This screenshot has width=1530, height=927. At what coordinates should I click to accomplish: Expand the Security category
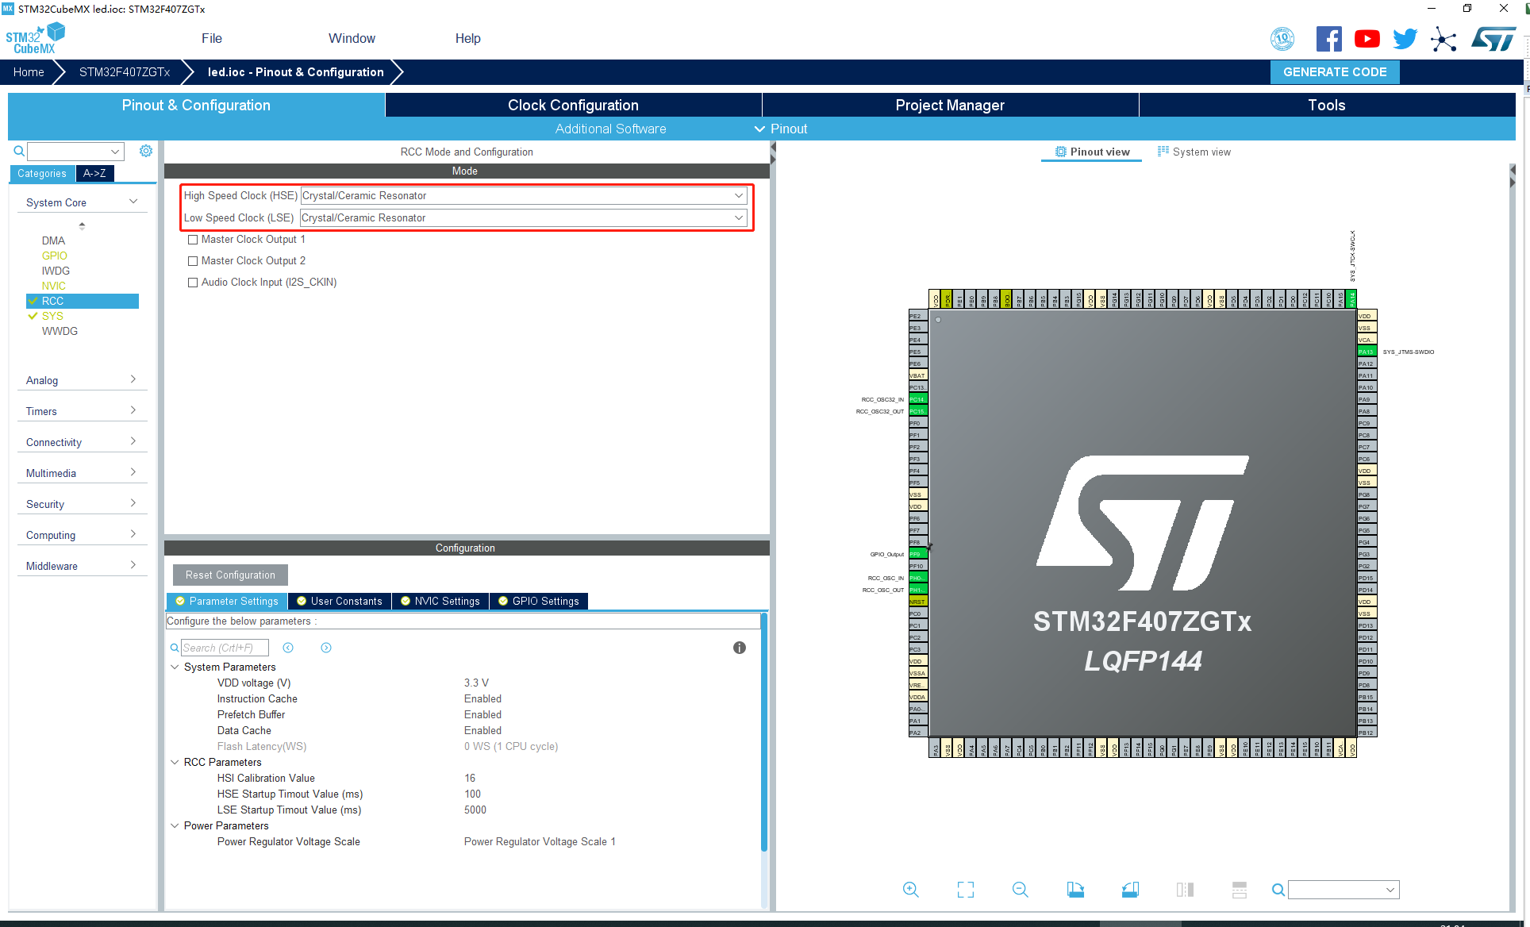click(x=82, y=504)
